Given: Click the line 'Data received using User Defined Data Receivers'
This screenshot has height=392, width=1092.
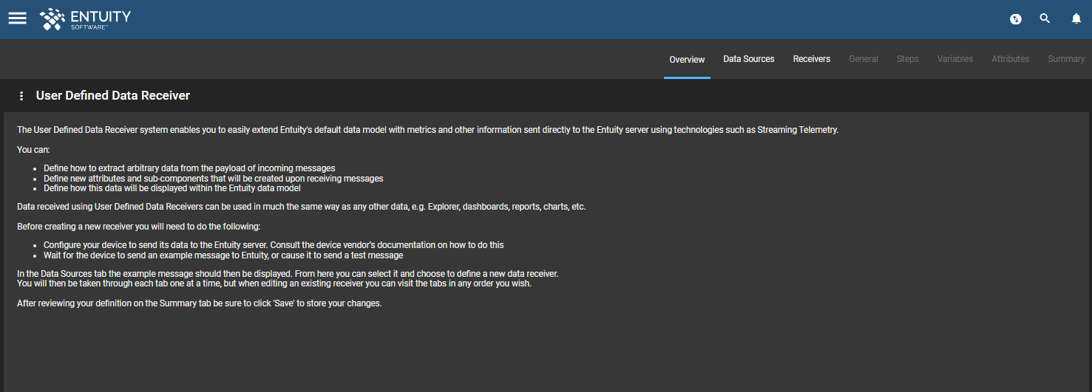Looking at the screenshot, I should [x=302, y=207].
